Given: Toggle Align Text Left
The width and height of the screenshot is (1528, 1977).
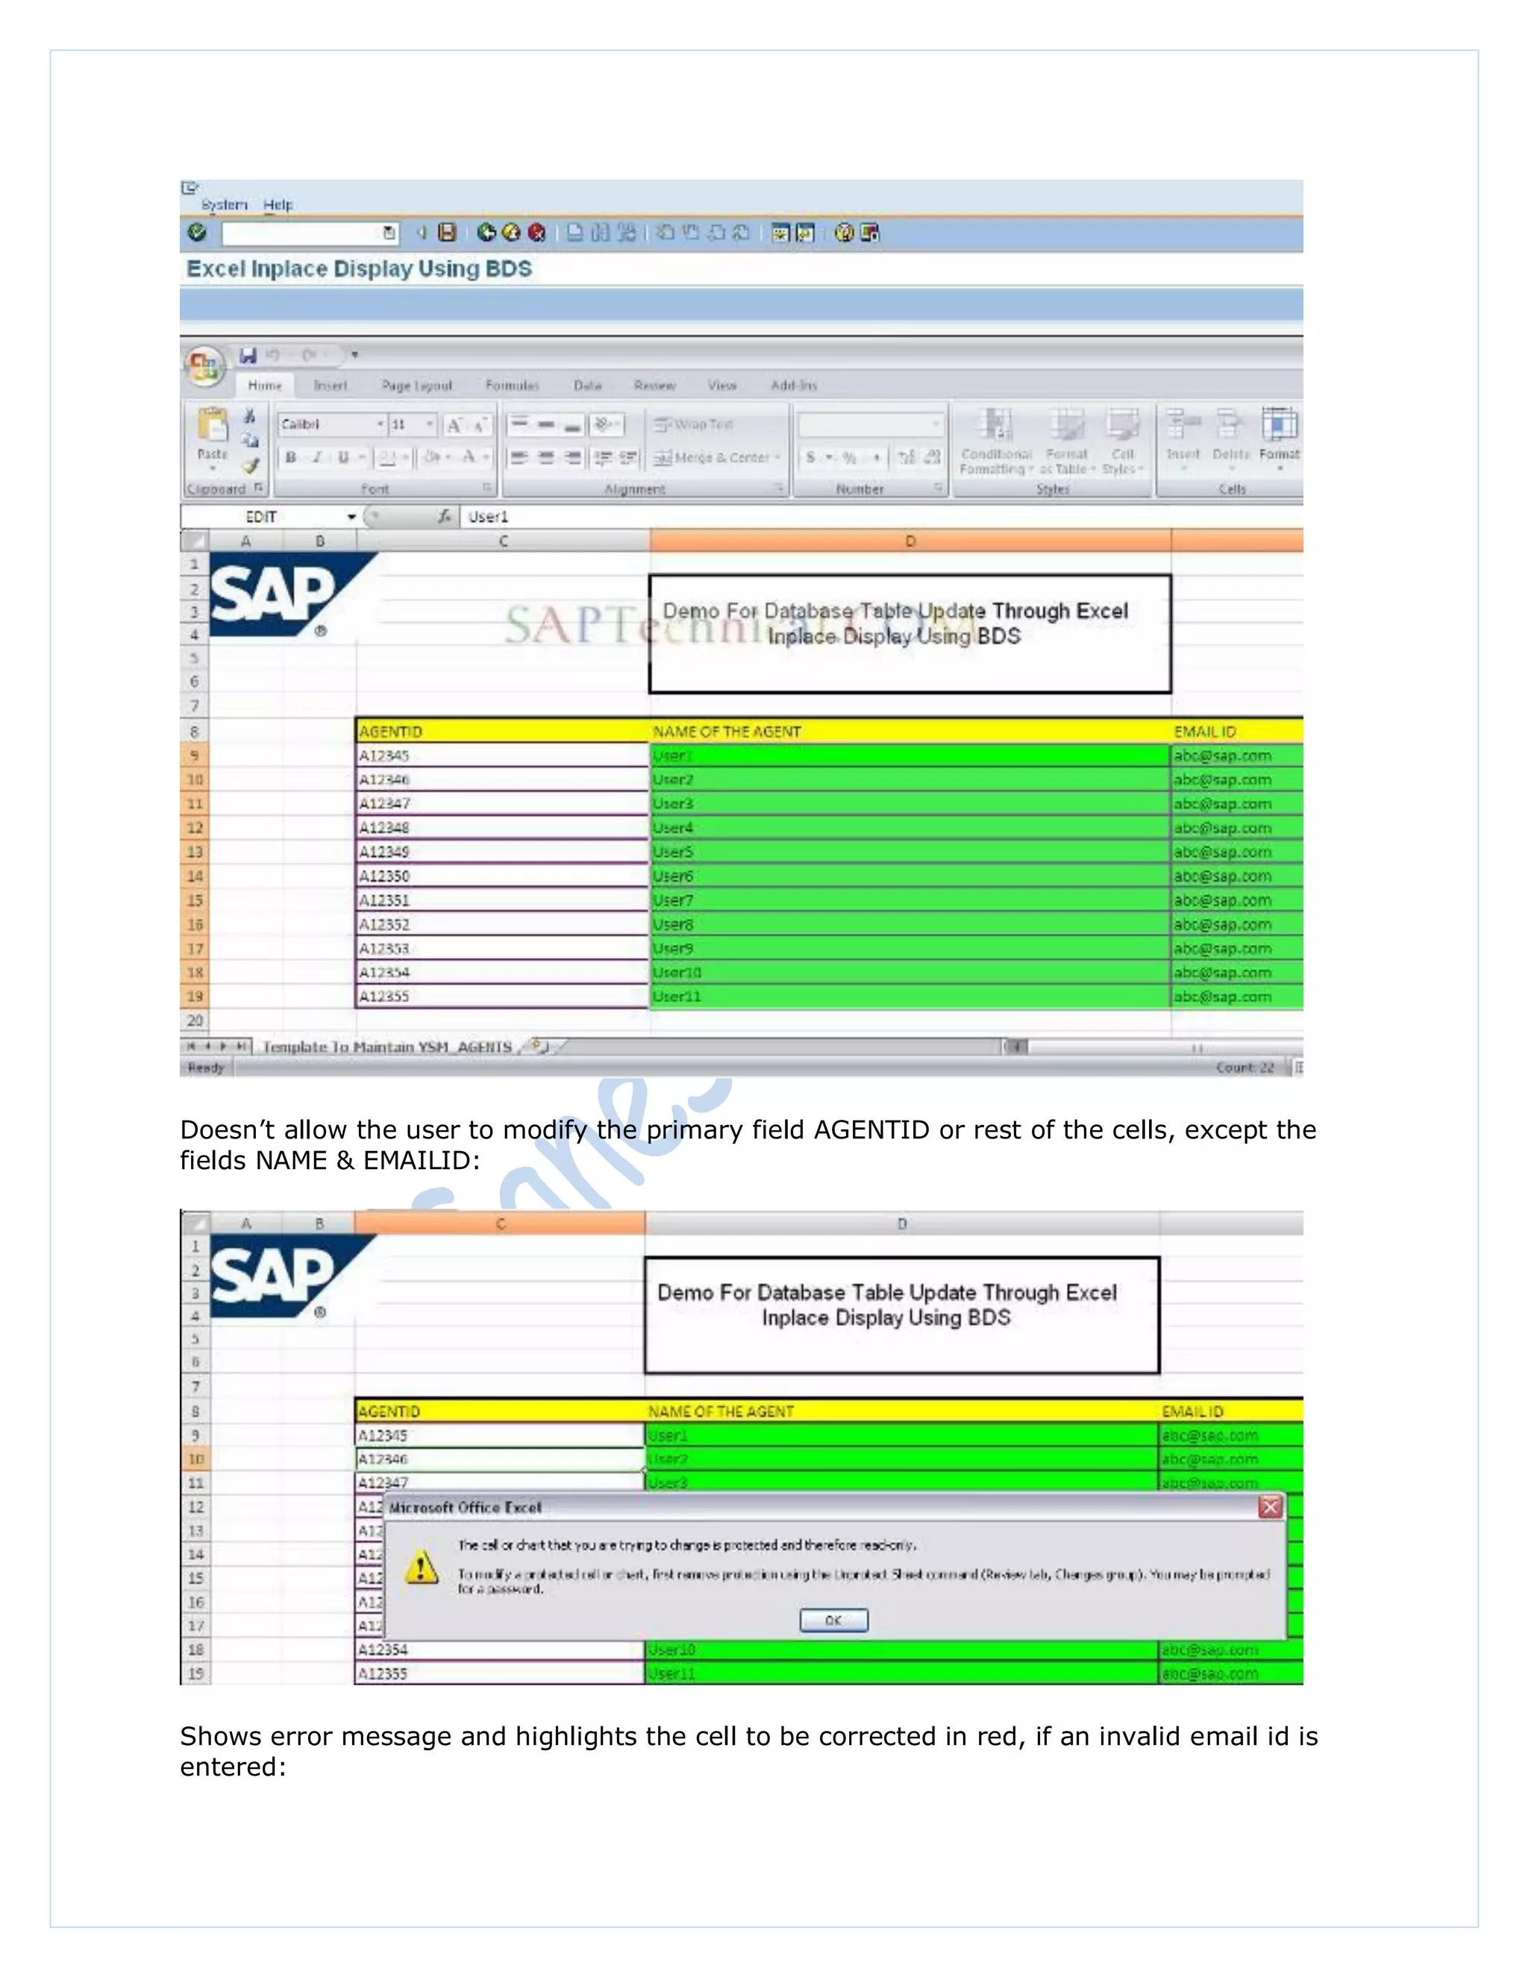Looking at the screenshot, I should (x=519, y=457).
